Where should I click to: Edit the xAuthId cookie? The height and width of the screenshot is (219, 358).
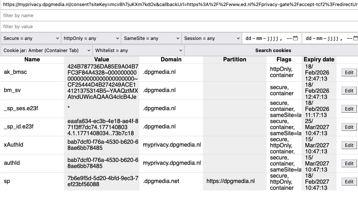(349, 145)
